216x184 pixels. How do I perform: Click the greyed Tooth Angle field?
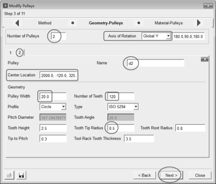[121, 117]
